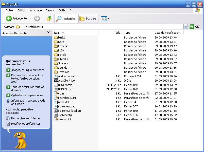Go up one folder level icon

49,18
